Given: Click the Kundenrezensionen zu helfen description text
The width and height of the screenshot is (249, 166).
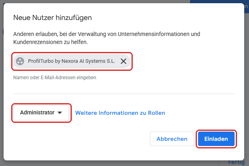Looking at the screenshot, I should pos(51,42).
